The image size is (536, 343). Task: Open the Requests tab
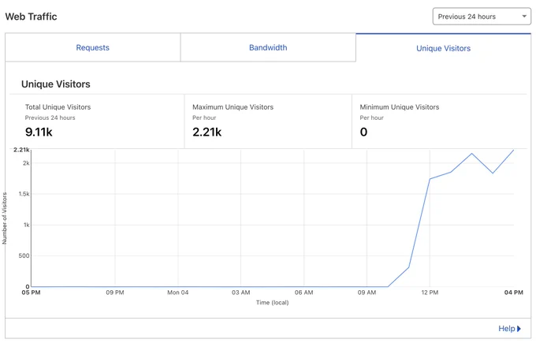[93, 47]
